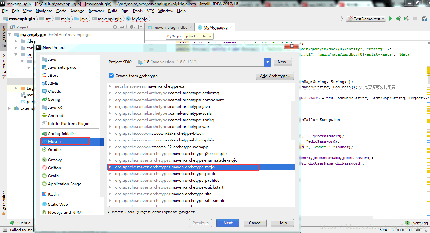Click Next button in New Project
The width and height of the screenshot is (430, 233).
tap(228, 223)
